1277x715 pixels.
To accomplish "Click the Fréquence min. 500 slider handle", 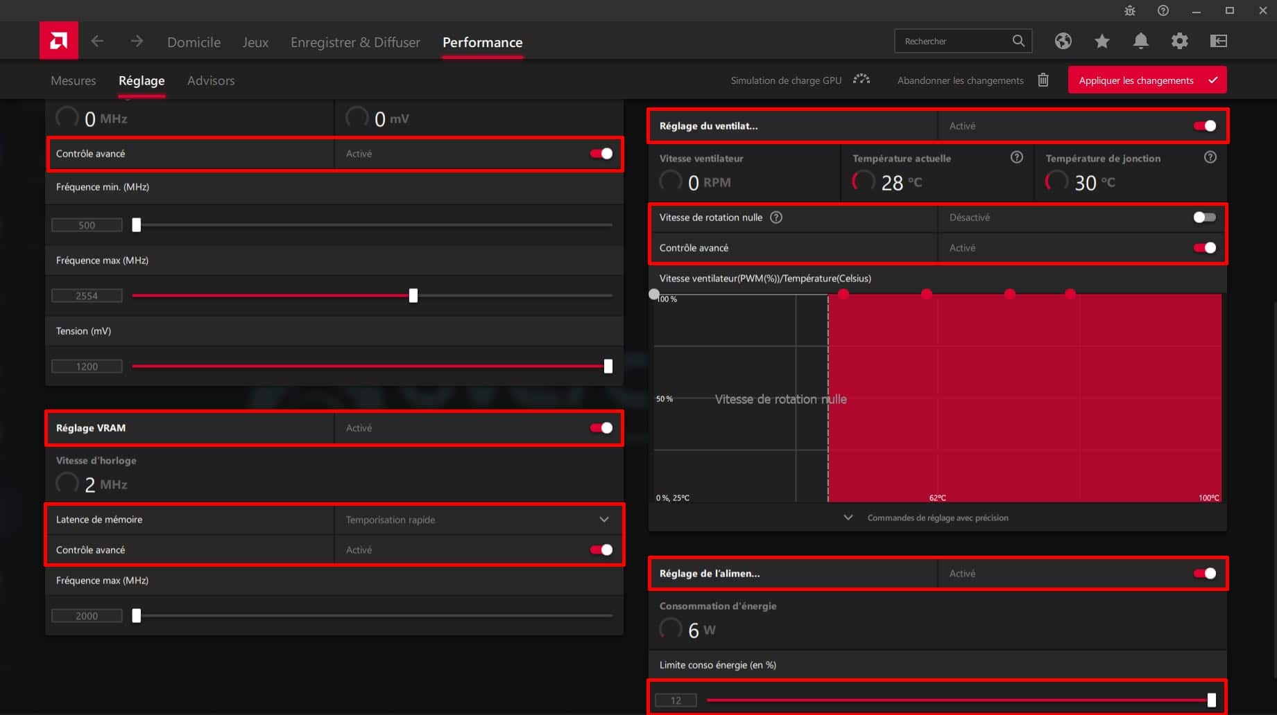I will [137, 225].
